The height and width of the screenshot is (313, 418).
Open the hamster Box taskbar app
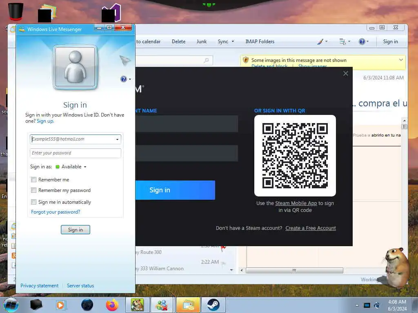[x=137, y=305]
